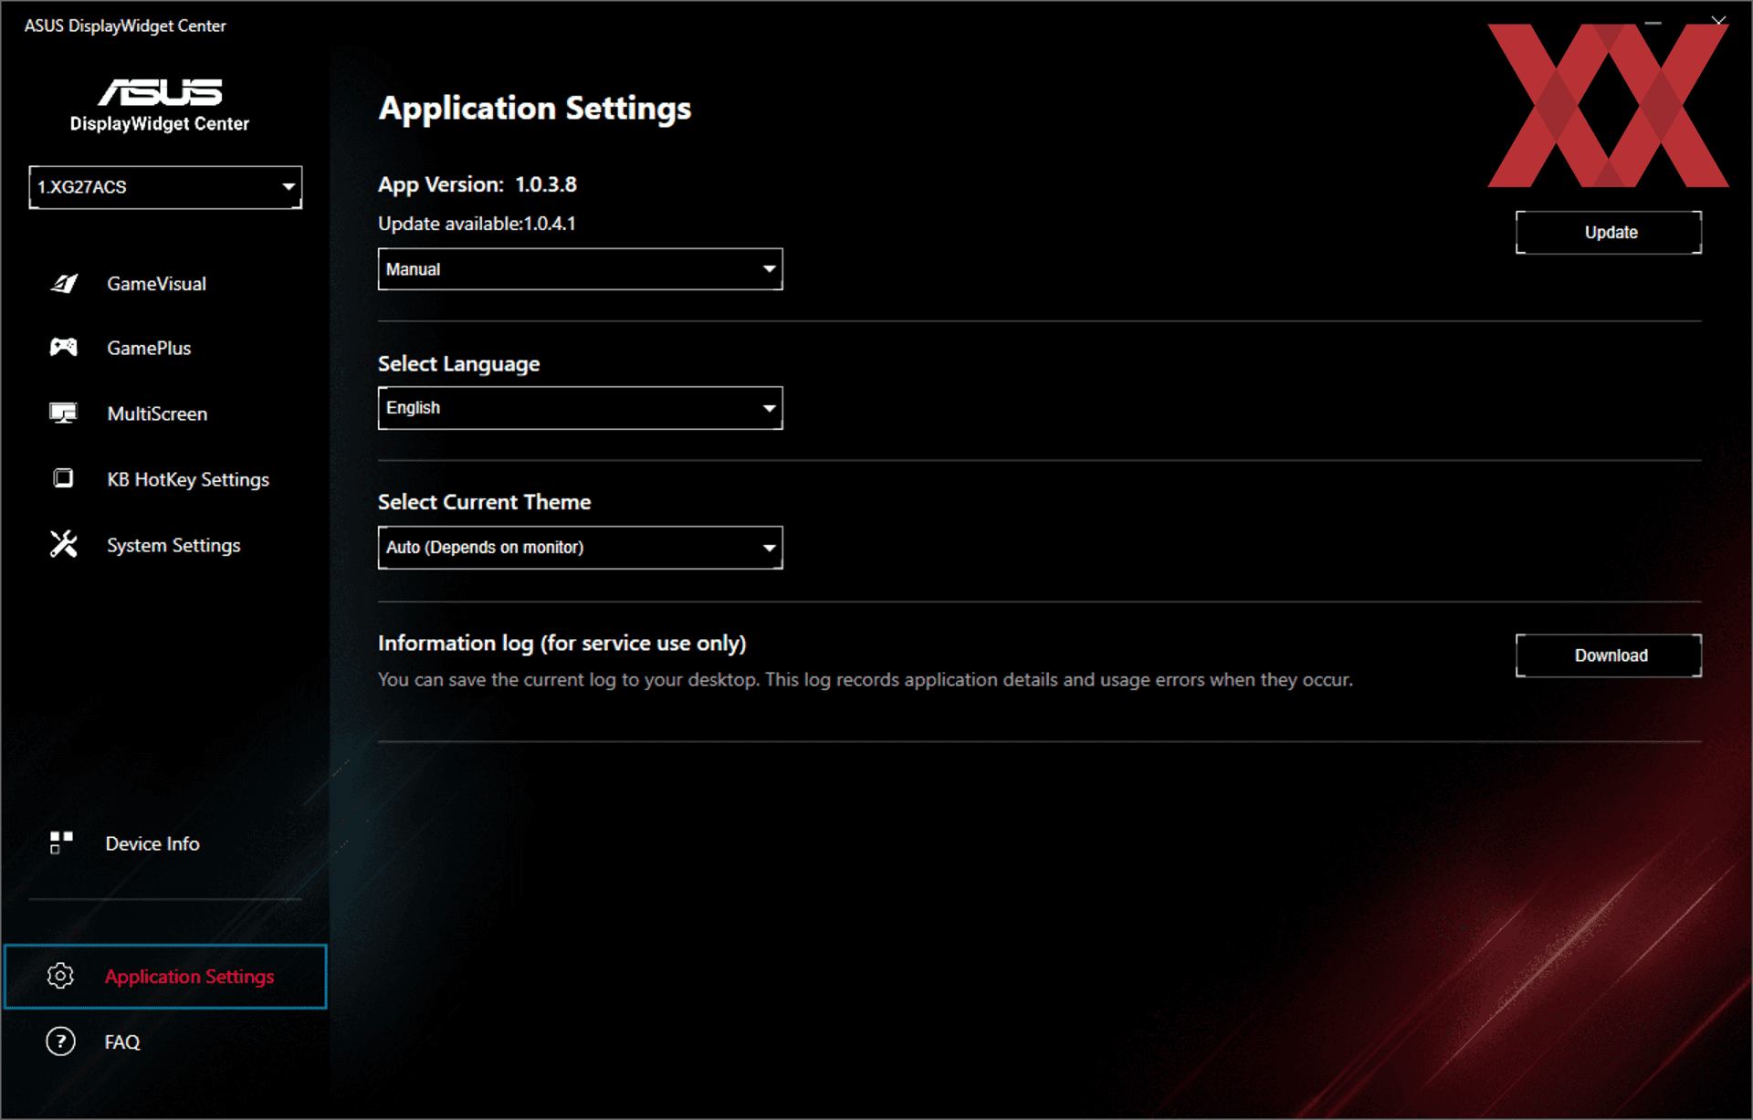Screen dimensions: 1753x1120
Task: Click the Application Settings gear icon
Action: 61,976
